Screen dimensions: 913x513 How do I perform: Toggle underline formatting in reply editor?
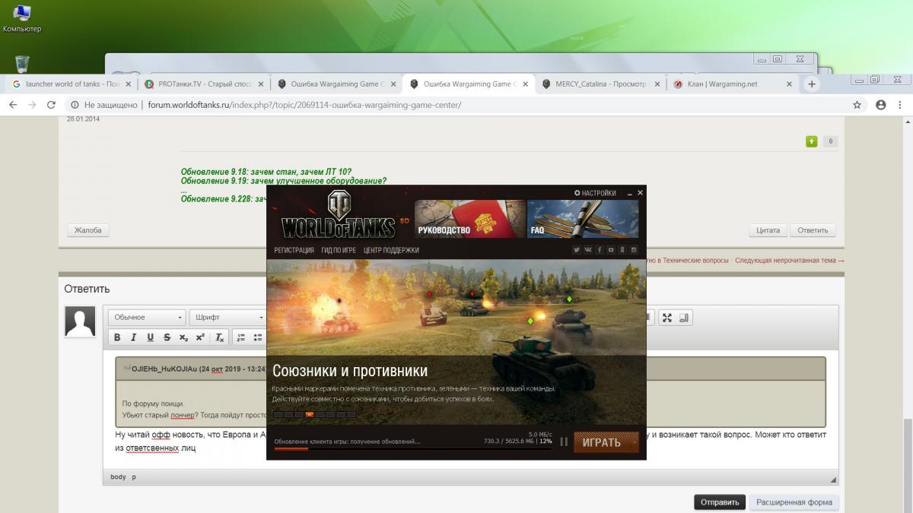coord(150,337)
